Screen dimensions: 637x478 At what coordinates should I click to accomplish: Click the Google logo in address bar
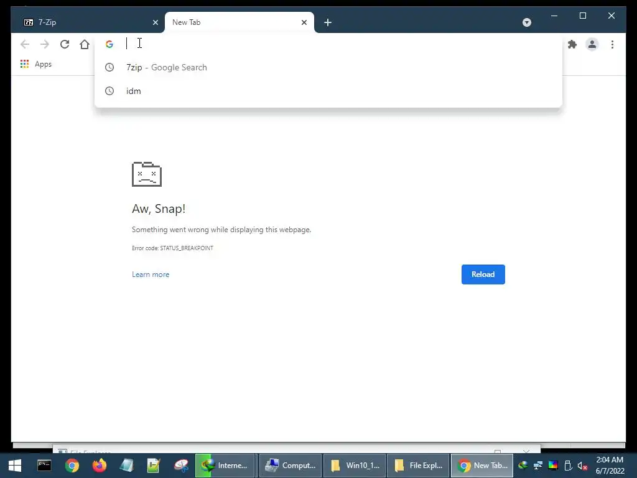point(109,44)
